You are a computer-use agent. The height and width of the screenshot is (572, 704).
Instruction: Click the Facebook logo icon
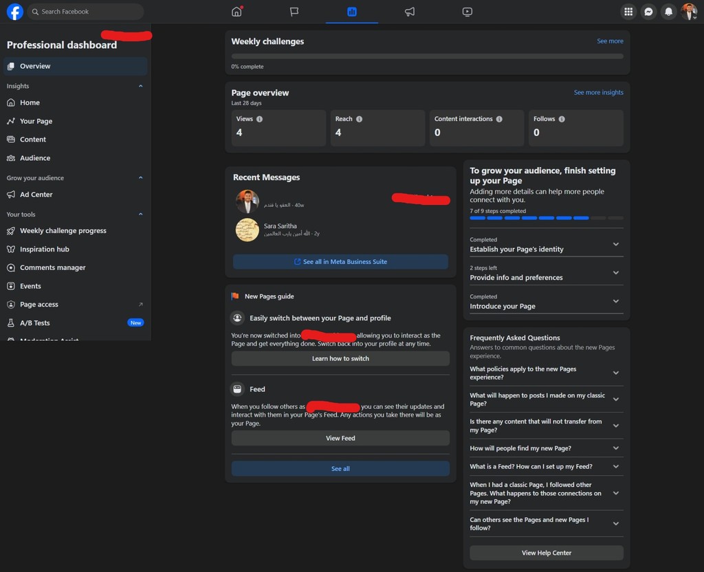[x=15, y=12]
